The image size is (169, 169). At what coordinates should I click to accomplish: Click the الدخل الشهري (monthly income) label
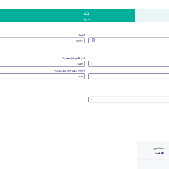point(74,58)
